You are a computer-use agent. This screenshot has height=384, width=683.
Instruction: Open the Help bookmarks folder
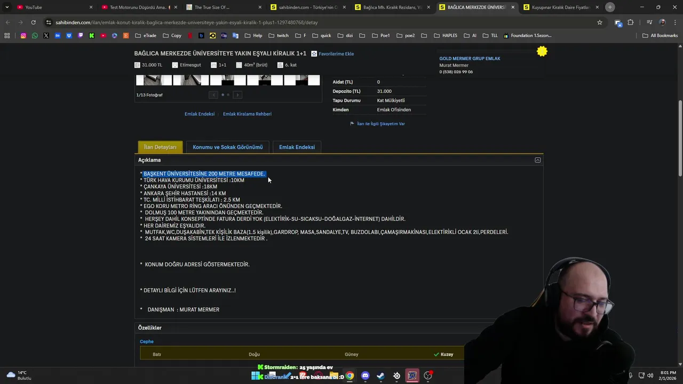click(253, 36)
